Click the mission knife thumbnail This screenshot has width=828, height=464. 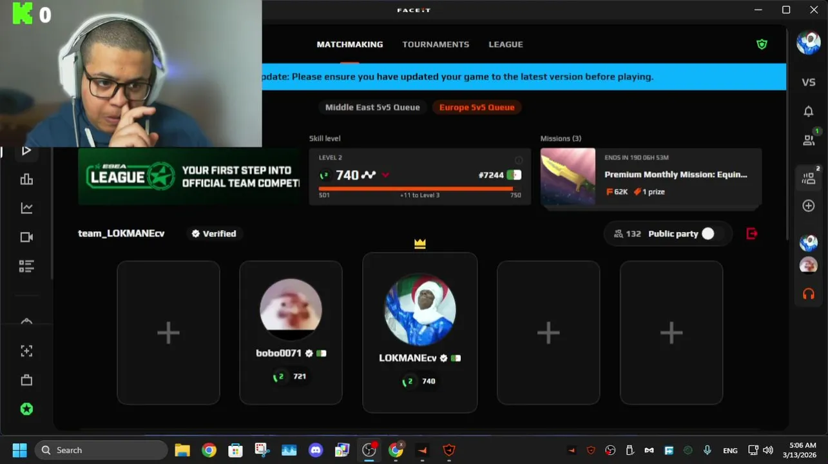(568, 177)
